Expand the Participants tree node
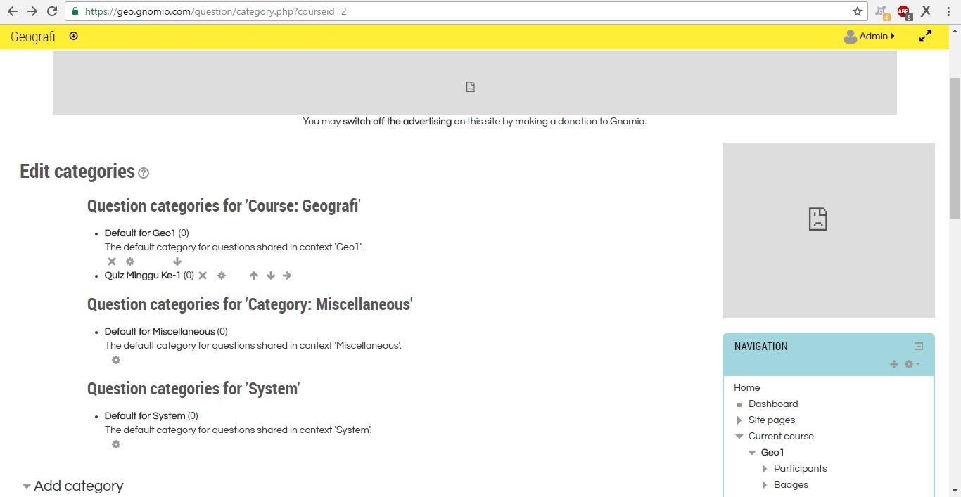 point(765,469)
